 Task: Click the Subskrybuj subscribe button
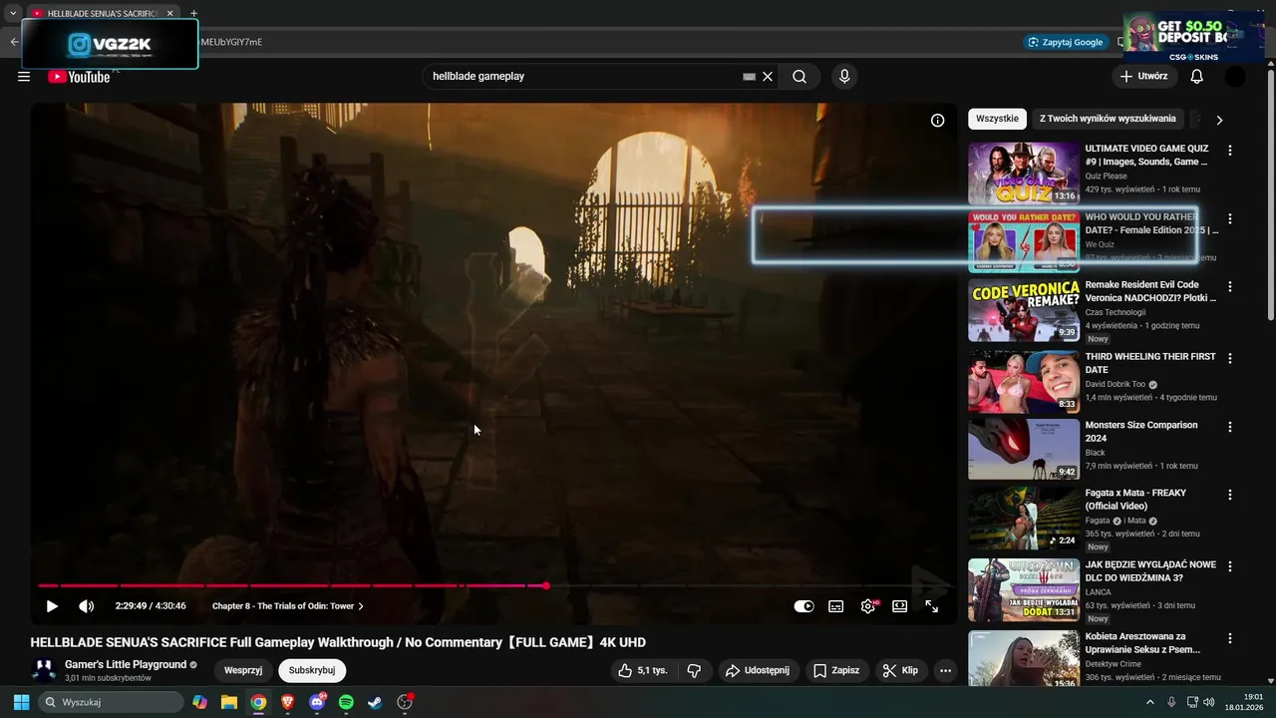(x=312, y=670)
